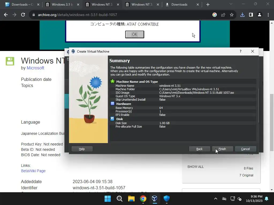Viewport: 274px width, 205px height.
Task: Select the Machine Name and OS Type header
Action: tap(137, 82)
